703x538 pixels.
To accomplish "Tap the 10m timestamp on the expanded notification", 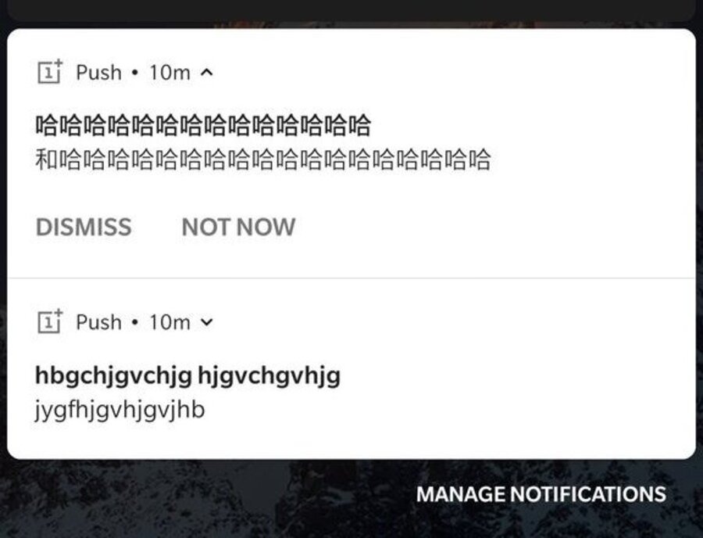I will (x=170, y=72).
